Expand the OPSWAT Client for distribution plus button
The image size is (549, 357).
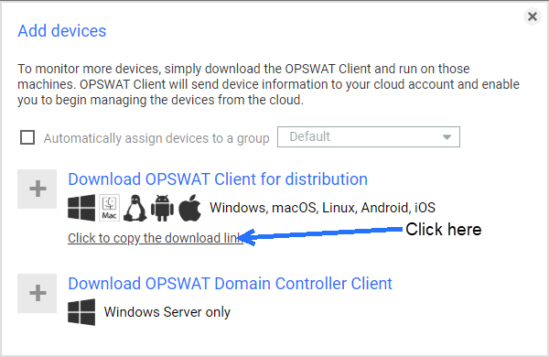pos(38,189)
